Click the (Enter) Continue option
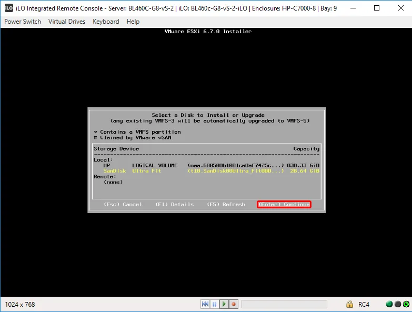The image size is (412, 312). 284,204
